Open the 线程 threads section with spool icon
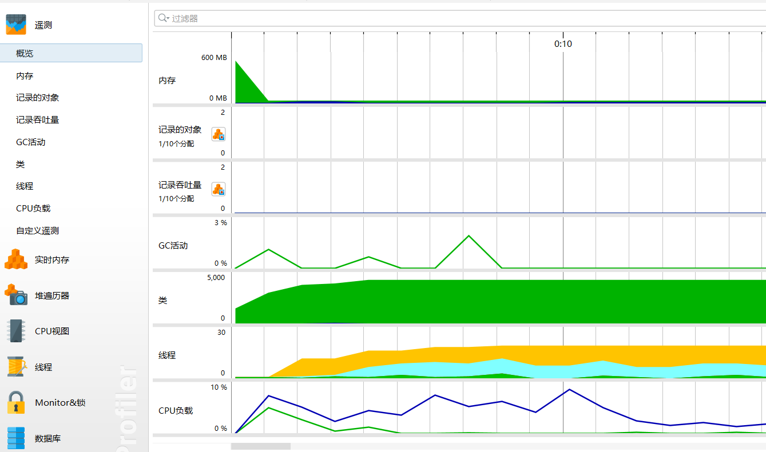This screenshot has width=766, height=452. click(16, 367)
